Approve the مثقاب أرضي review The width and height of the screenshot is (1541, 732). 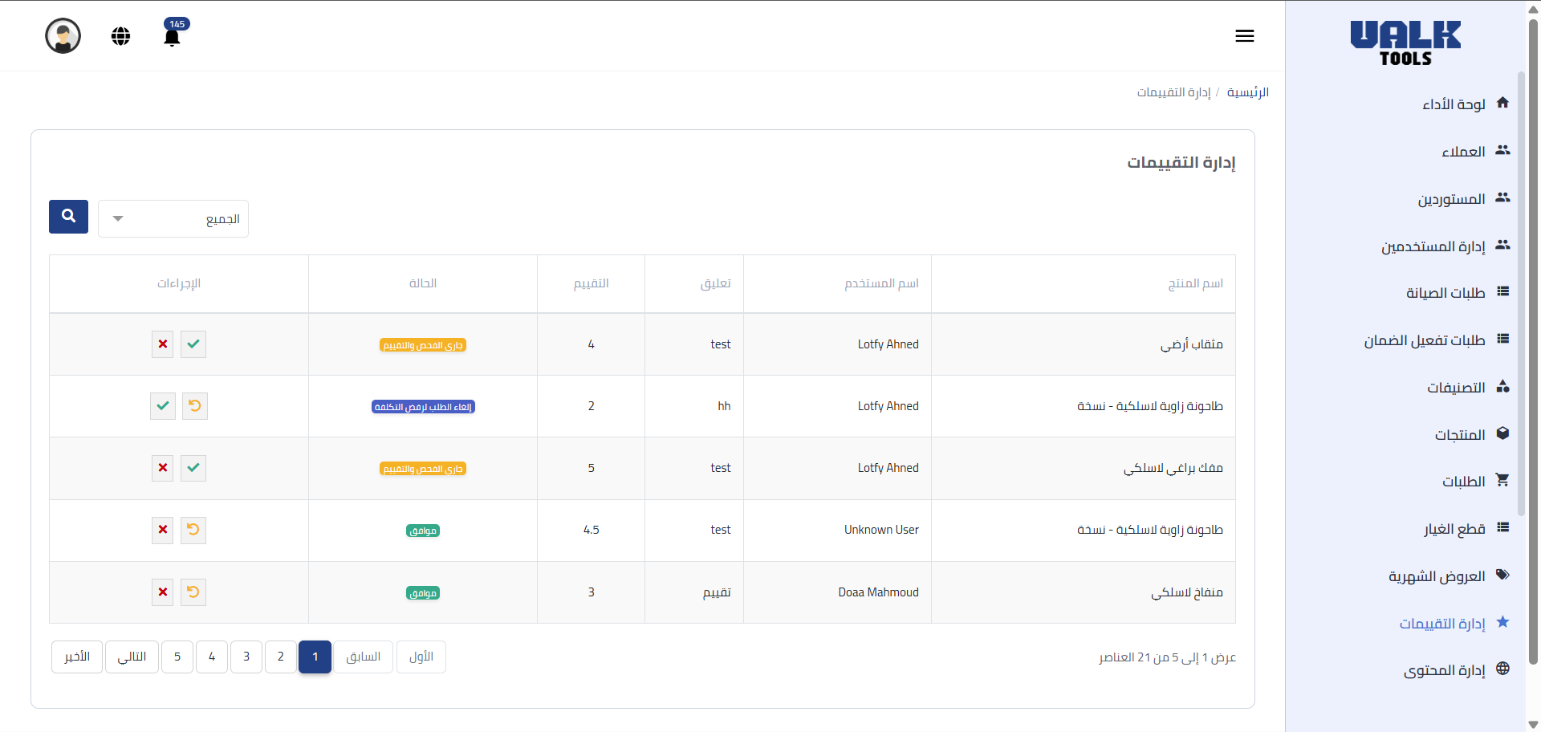click(193, 344)
